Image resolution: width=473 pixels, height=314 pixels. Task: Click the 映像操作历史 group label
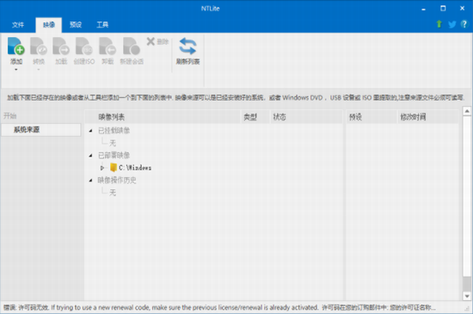[117, 181]
